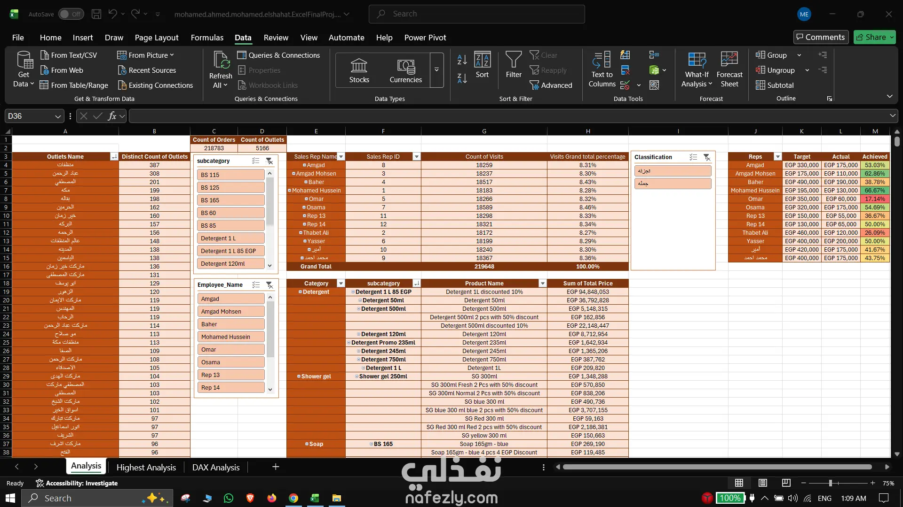903x507 pixels.
Task: Toggle the AutoSave switch
Action: pos(71,14)
